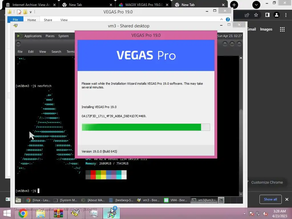Show hidden system tray icons

click(x=244, y=214)
